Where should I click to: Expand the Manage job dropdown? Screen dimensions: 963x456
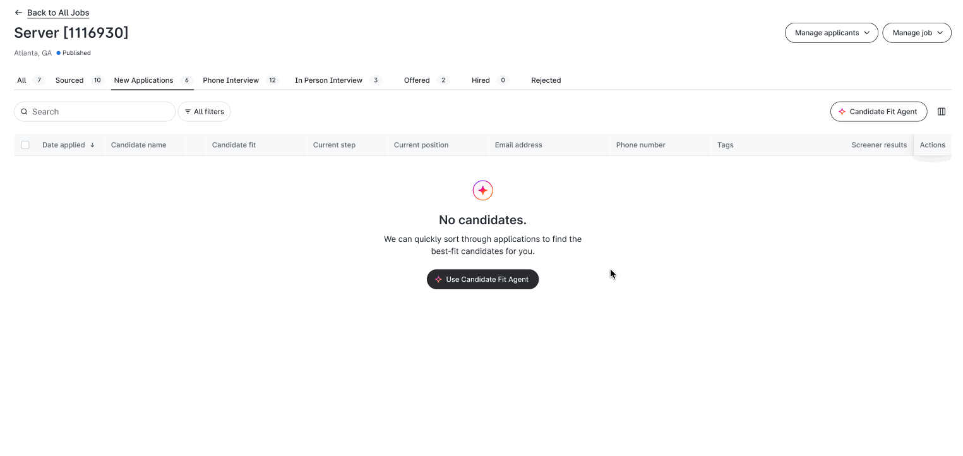916,33
